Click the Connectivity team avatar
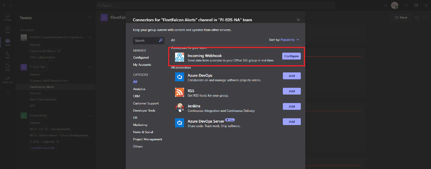 (24, 115)
